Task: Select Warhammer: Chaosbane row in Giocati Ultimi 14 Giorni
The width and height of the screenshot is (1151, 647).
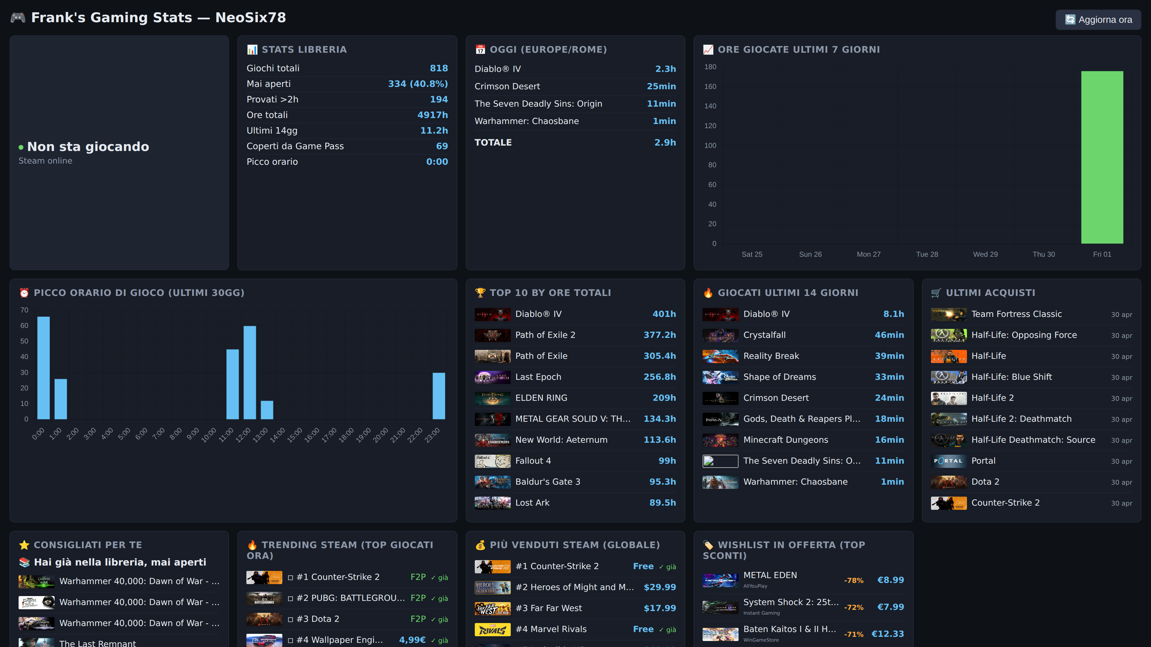Action: (803, 482)
